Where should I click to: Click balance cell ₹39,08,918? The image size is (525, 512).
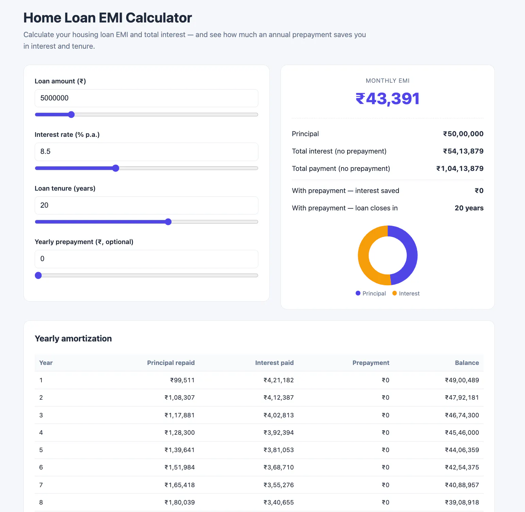(x=462, y=502)
